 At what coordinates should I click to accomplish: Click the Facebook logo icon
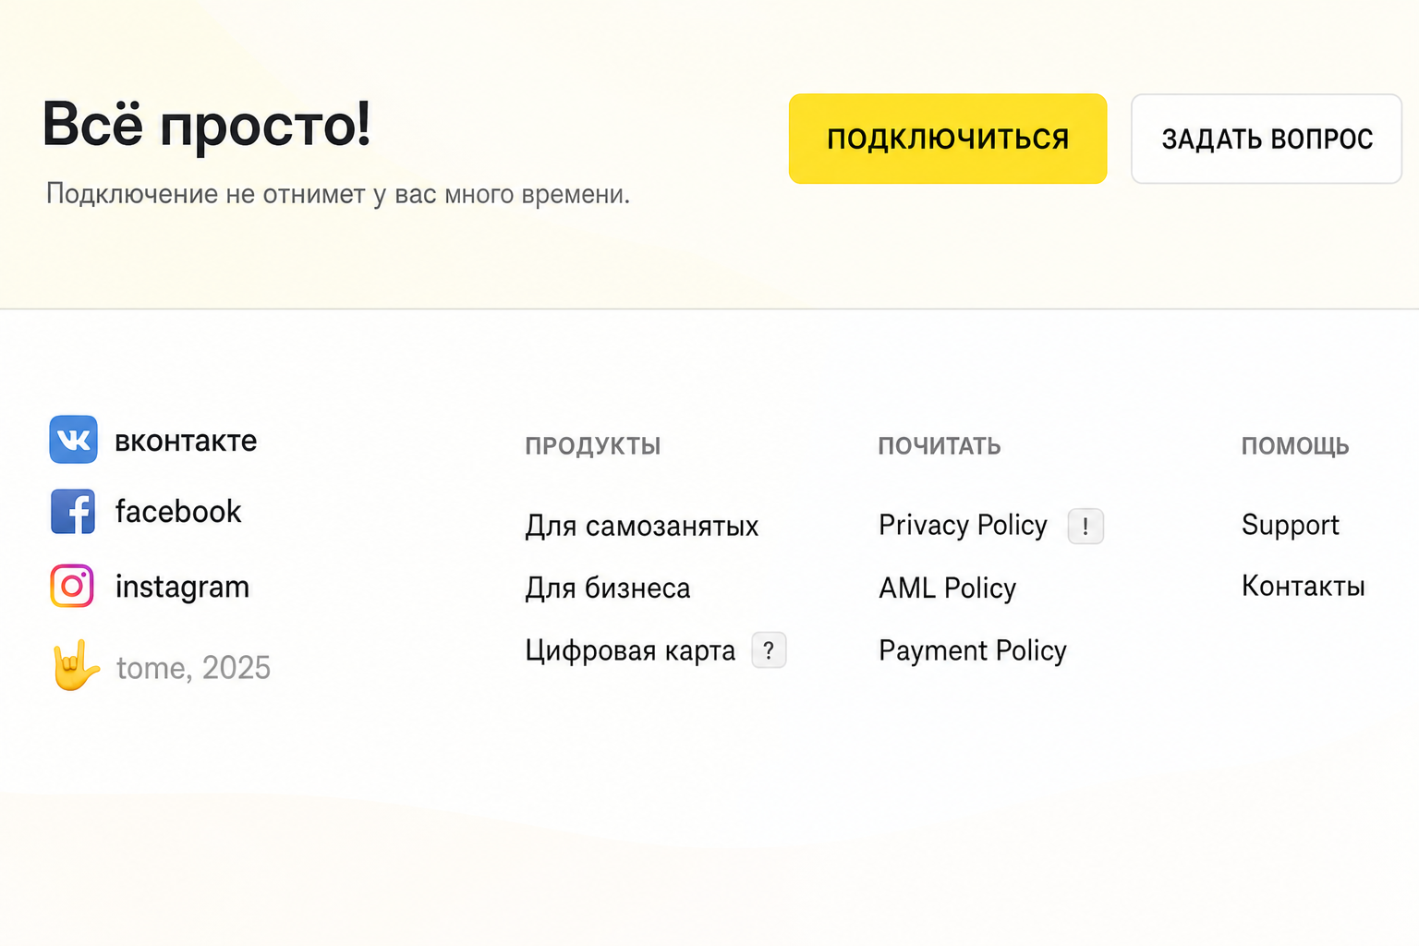tap(73, 512)
